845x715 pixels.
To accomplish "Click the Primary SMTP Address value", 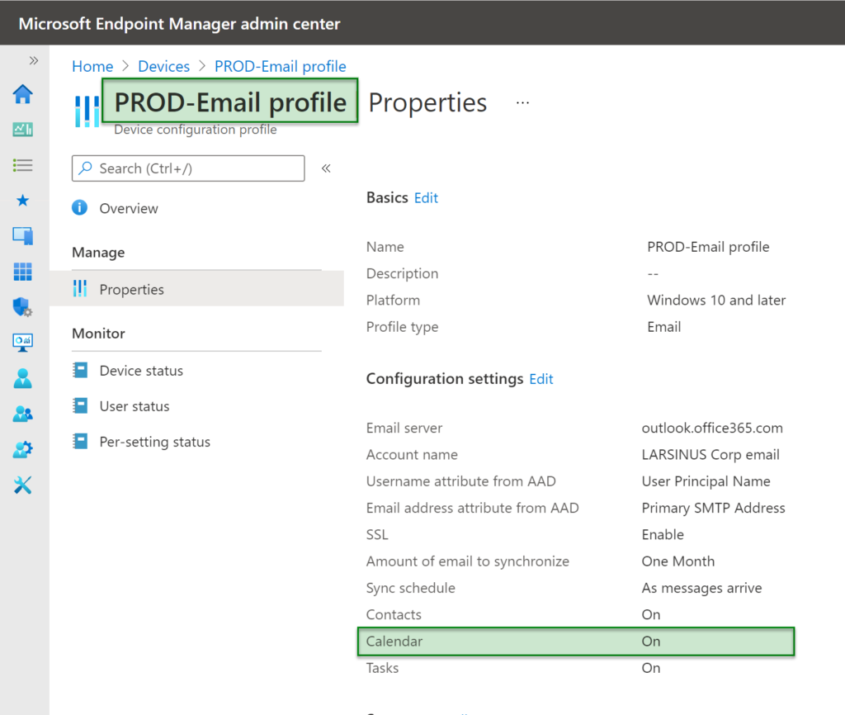I will (x=713, y=508).
